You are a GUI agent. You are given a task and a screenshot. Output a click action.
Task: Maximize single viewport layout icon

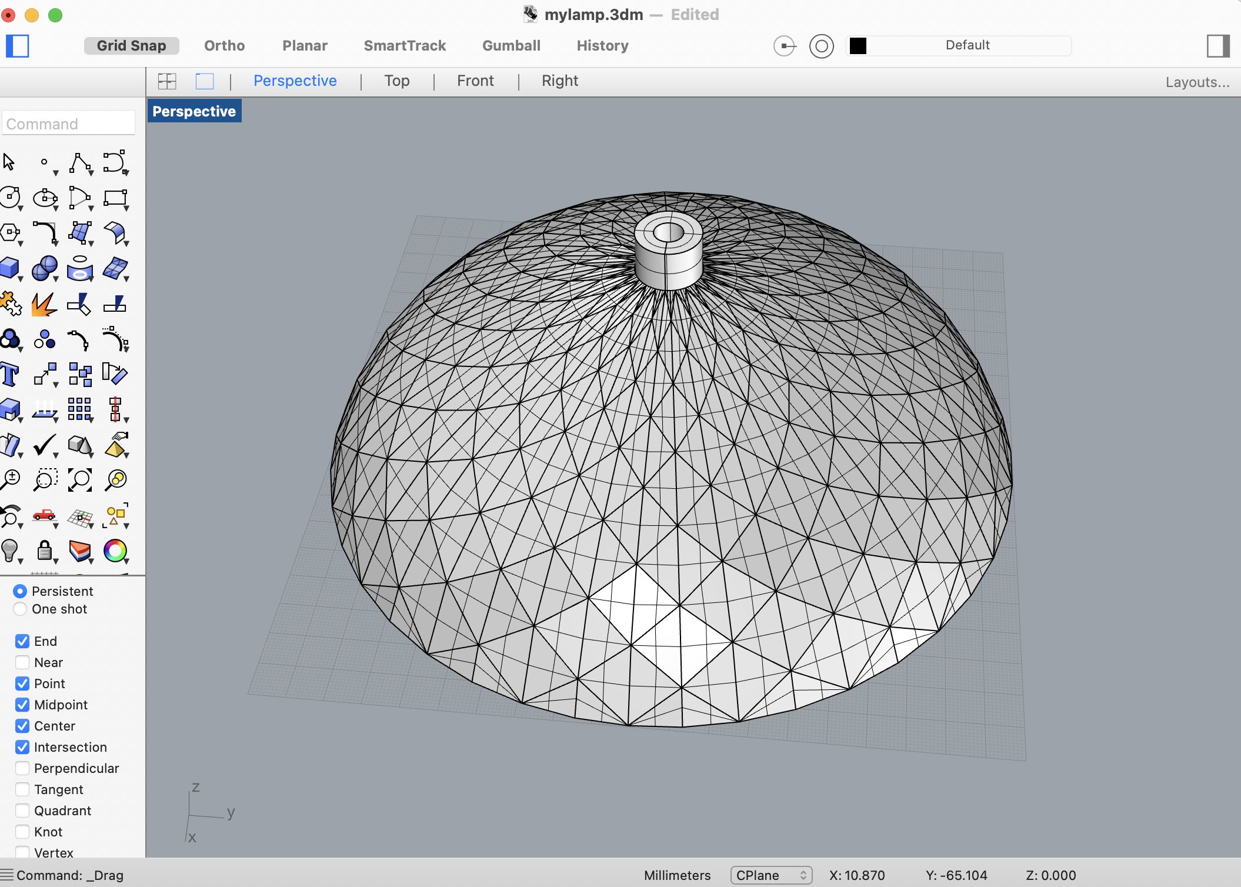(205, 81)
